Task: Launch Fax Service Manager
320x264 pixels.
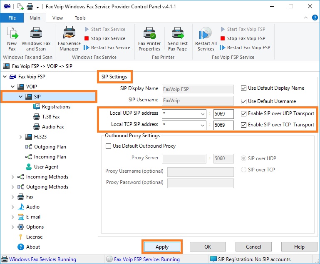Action: [x=69, y=39]
